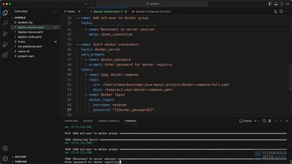The image size is (292, 164).
Task: Click the terminal password prompt line
Action: 93,162
